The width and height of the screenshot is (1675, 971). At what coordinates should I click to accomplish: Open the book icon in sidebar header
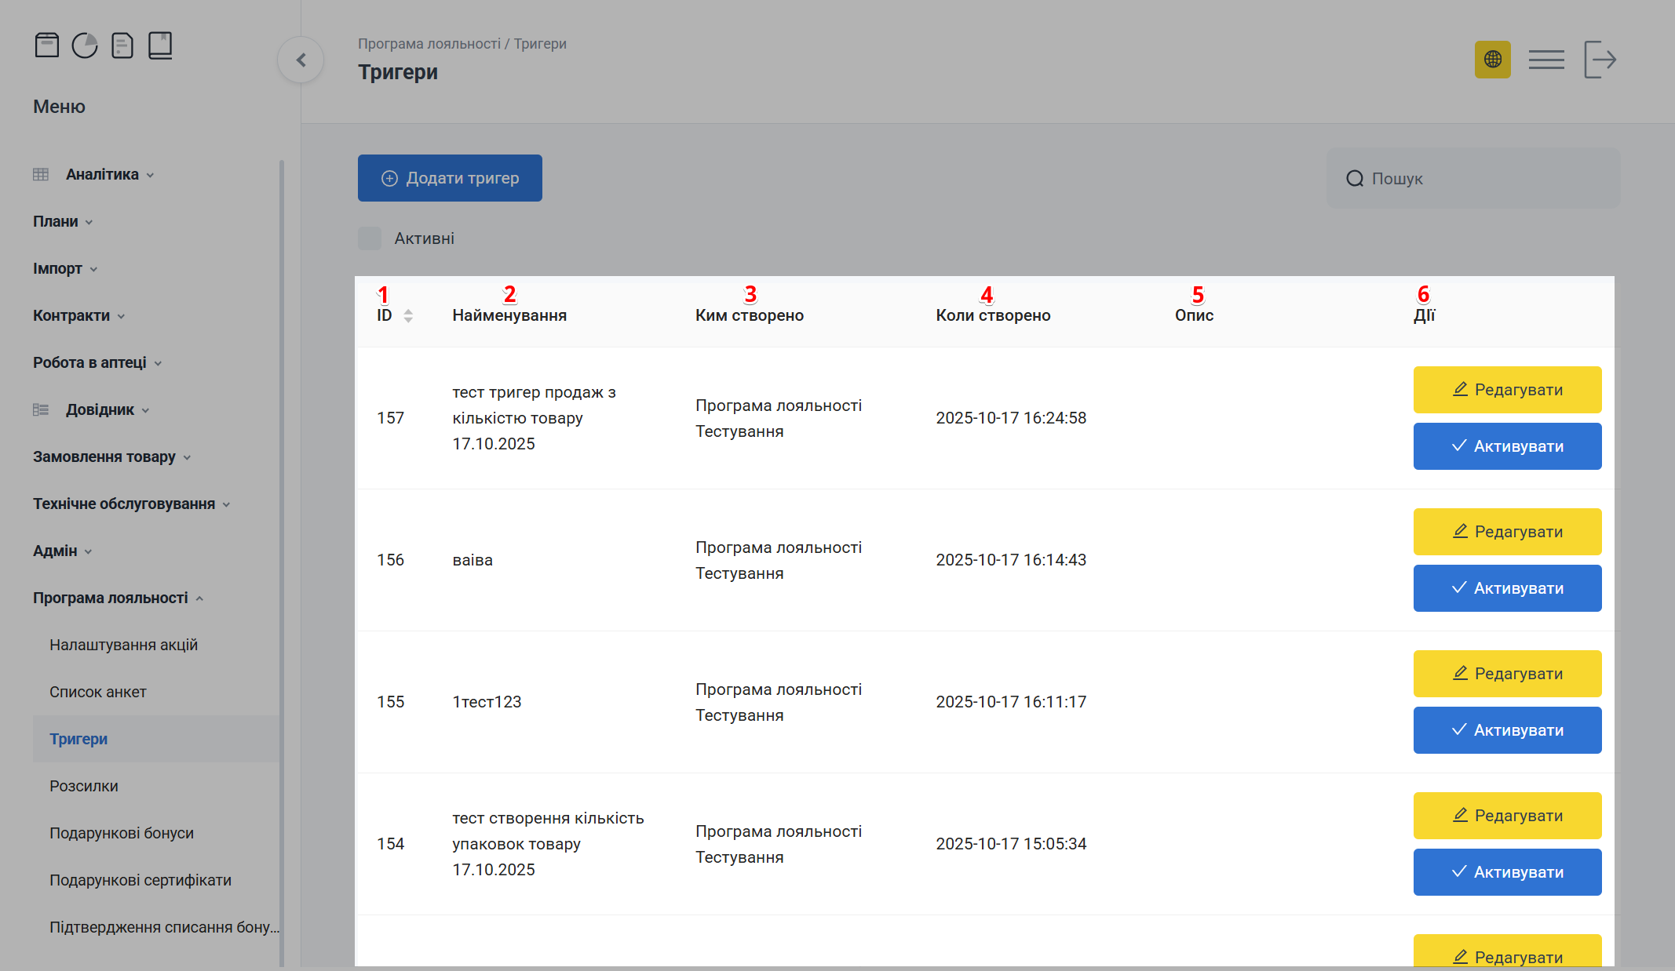click(160, 45)
